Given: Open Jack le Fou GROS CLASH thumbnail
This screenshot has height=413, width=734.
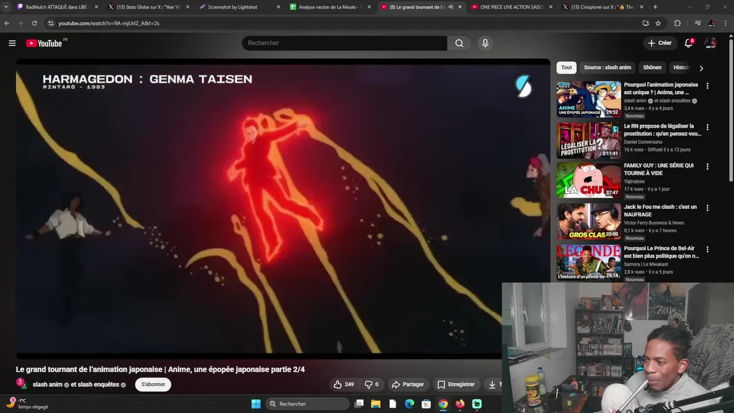Looking at the screenshot, I should tap(588, 221).
